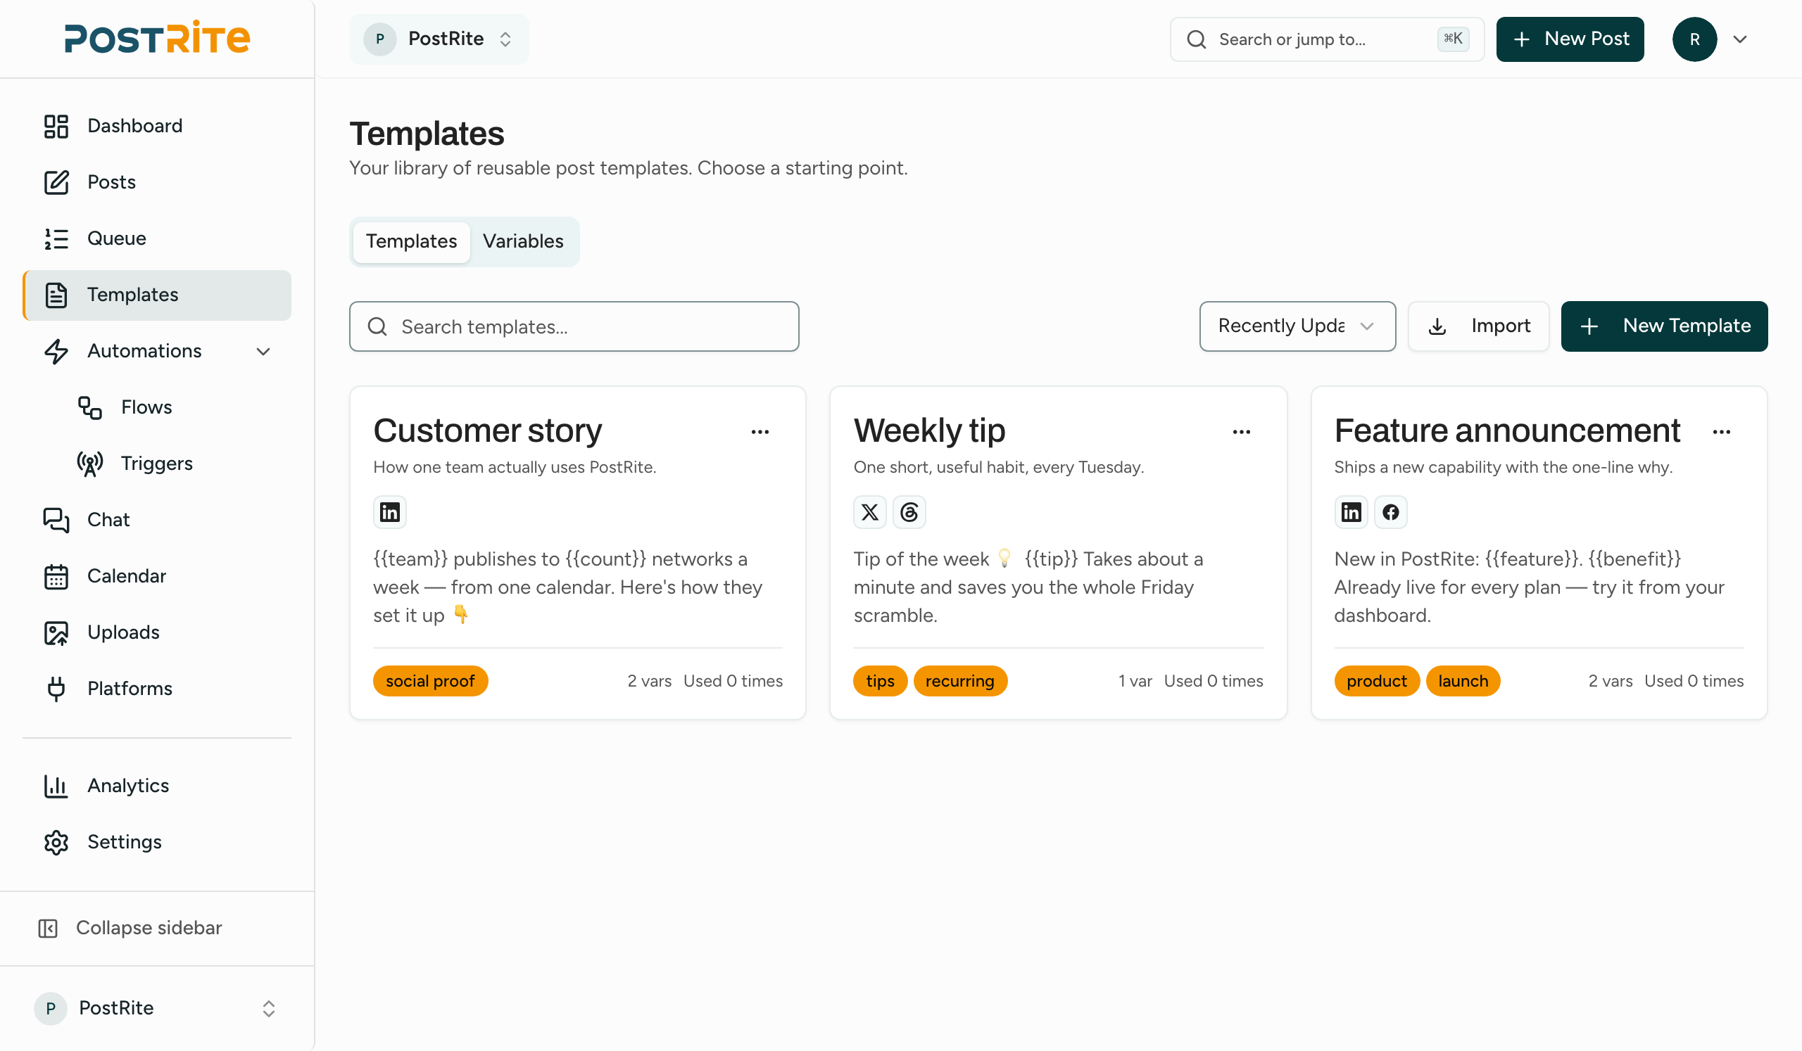Image resolution: width=1802 pixels, height=1051 pixels.
Task: Click the Flows icon
Action: 89,408
